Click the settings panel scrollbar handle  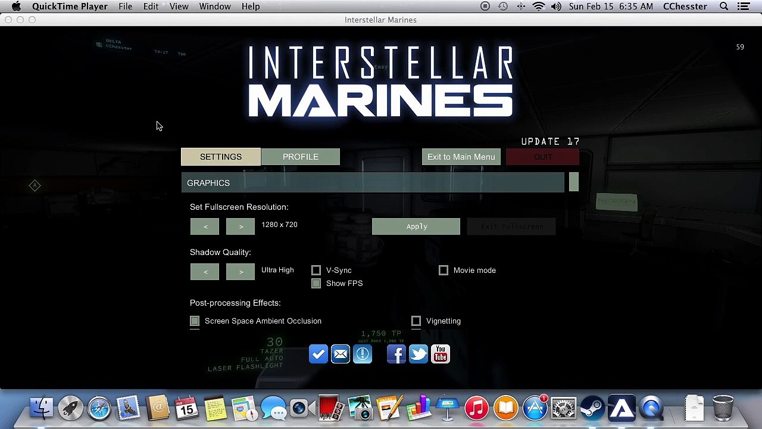(x=573, y=182)
